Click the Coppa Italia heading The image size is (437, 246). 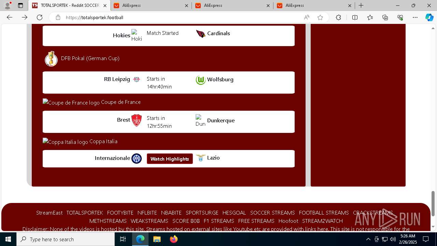pyautogui.click(x=103, y=141)
